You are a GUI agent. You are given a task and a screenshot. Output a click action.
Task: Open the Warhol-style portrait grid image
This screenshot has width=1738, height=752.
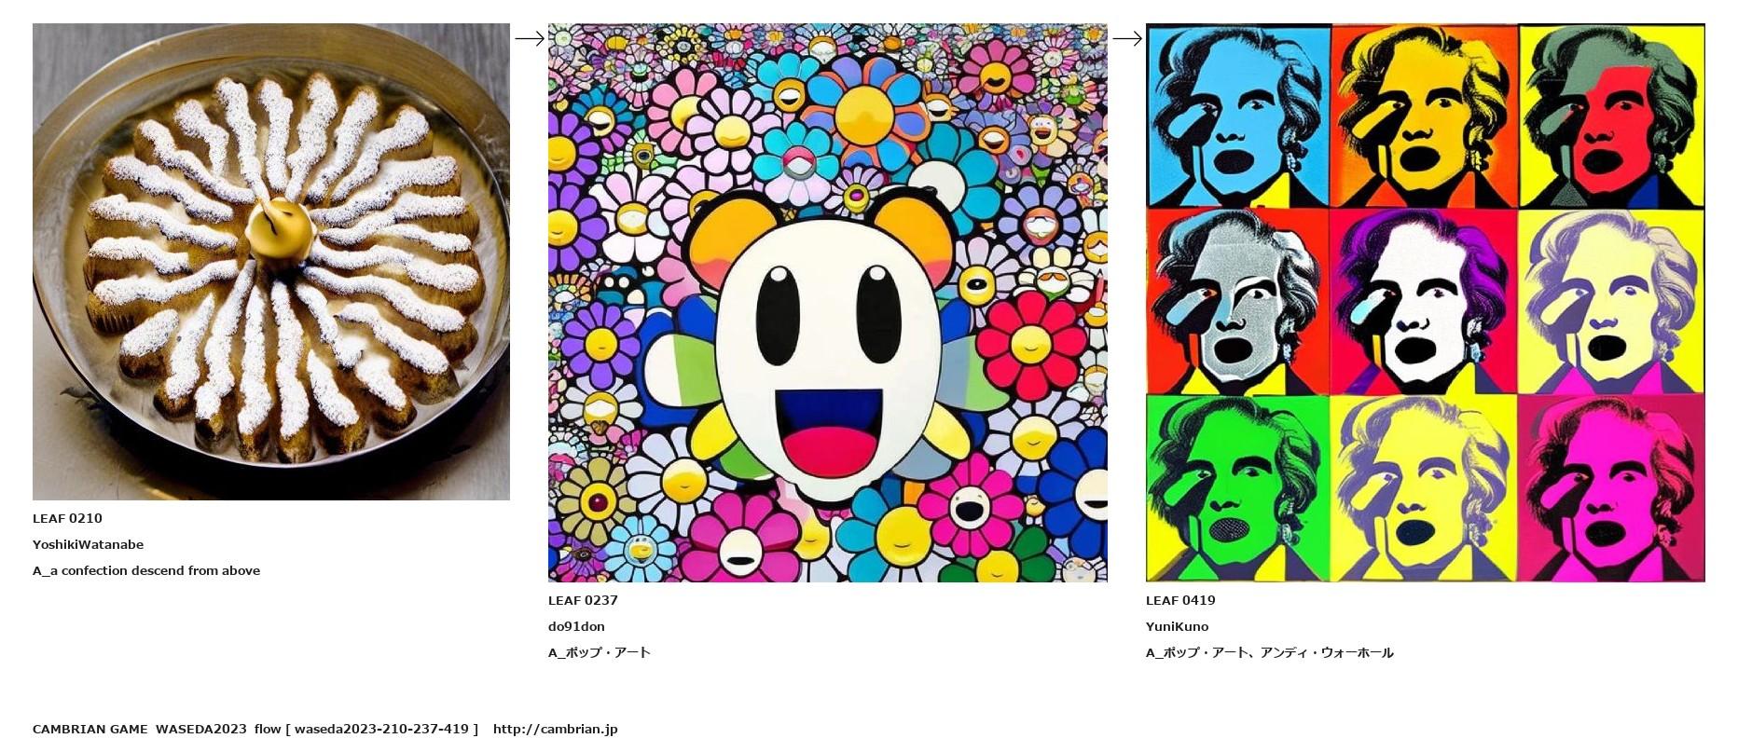click(x=1426, y=303)
